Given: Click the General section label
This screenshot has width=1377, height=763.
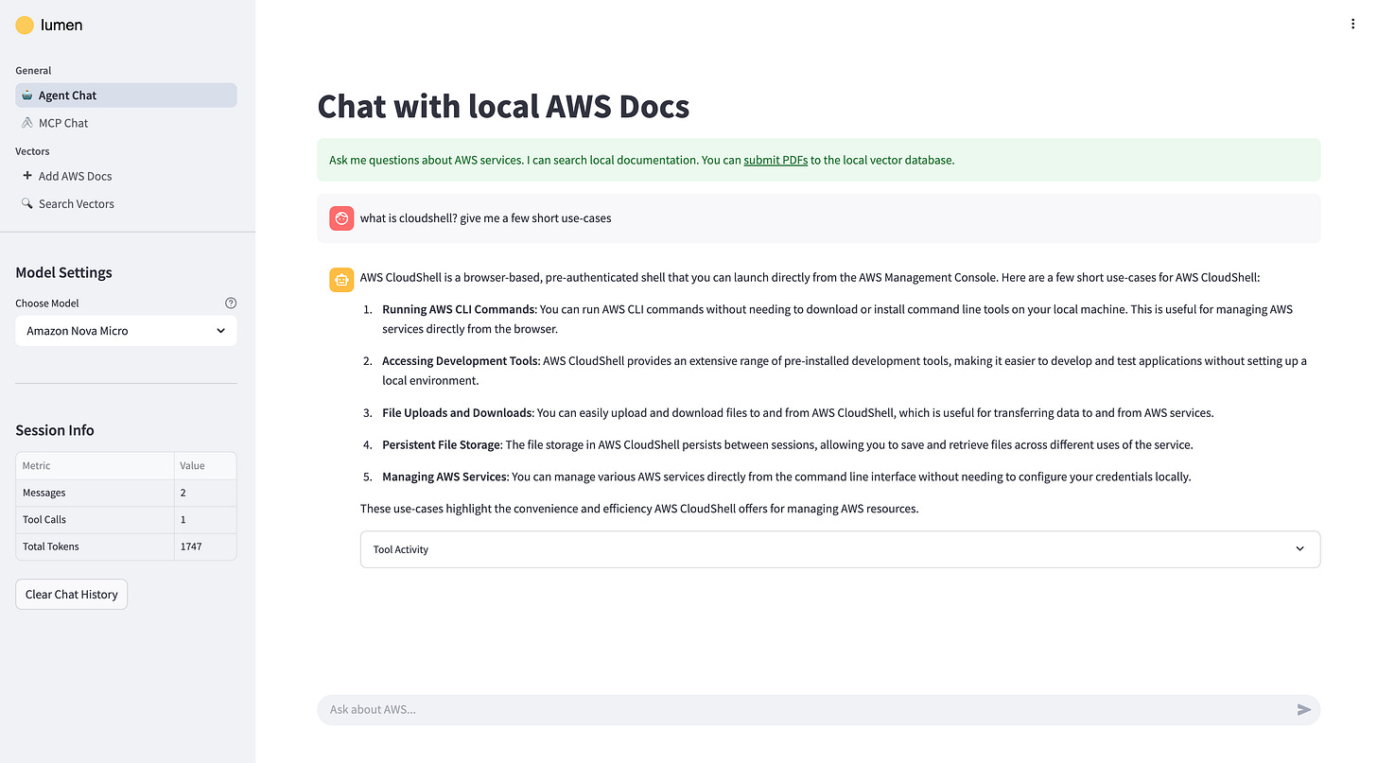Looking at the screenshot, I should click(x=33, y=71).
